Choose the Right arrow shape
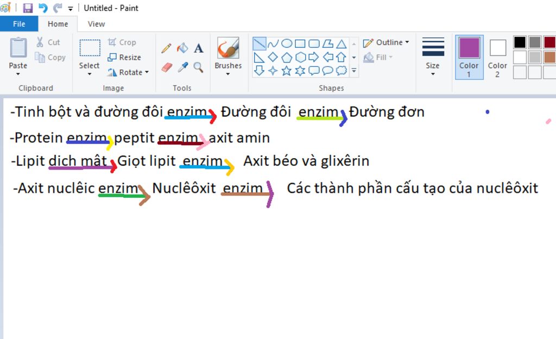The height and width of the screenshot is (339, 556). [314, 57]
